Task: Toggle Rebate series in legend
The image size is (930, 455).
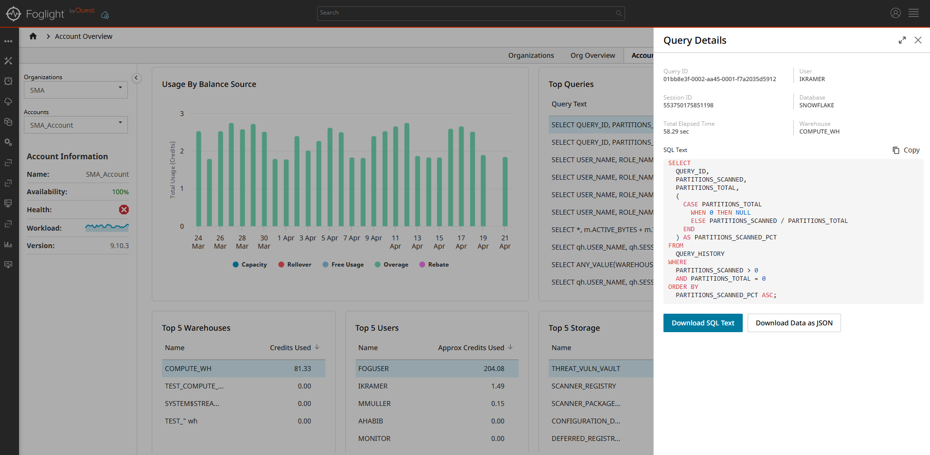Action: click(x=434, y=265)
